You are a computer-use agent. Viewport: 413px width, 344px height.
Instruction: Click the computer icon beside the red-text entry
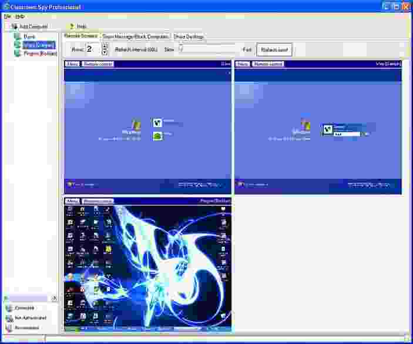[x=18, y=54]
